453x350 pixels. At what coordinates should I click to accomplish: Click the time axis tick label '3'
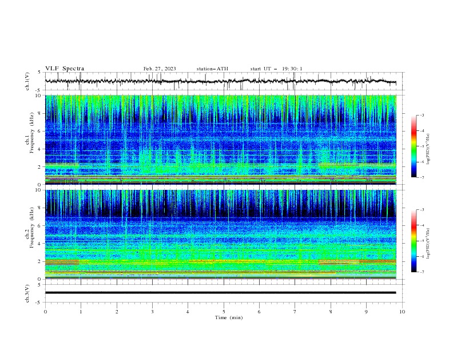point(152,312)
